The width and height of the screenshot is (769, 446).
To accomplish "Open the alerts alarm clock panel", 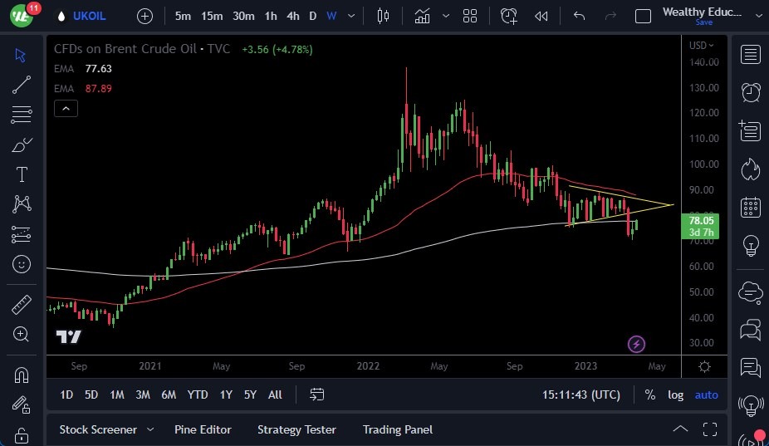I will [x=751, y=91].
